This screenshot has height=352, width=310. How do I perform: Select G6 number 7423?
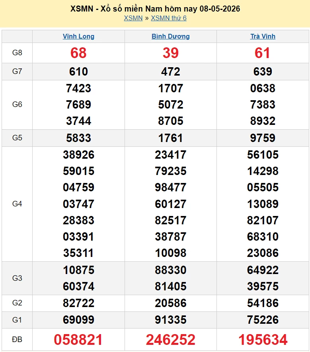click(x=78, y=88)
